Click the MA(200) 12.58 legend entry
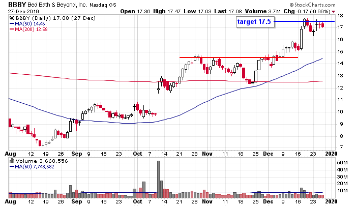Viewport: 356px width, 206px height. point(28,30)
